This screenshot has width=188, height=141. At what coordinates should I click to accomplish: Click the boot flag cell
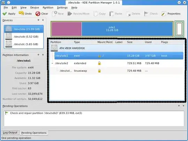click(164, 56)
